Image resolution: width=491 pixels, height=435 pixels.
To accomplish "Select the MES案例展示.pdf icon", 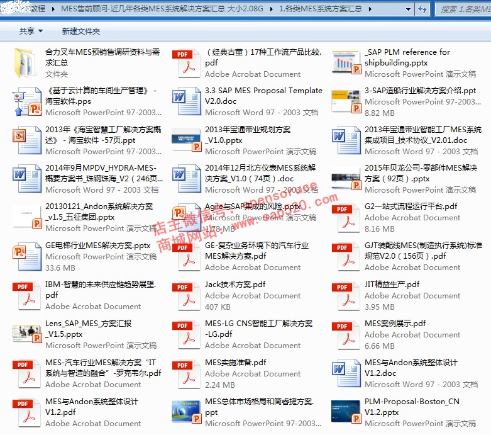I will tap(346, 335).
